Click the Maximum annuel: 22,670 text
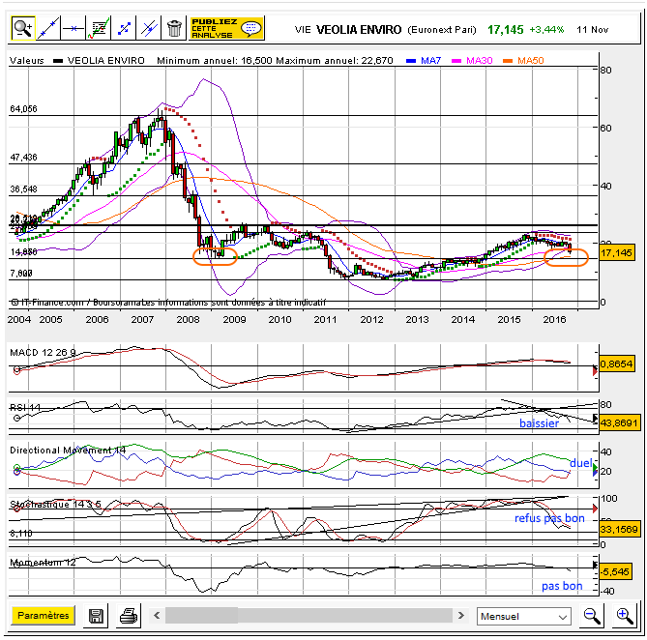 pos(335,61)
